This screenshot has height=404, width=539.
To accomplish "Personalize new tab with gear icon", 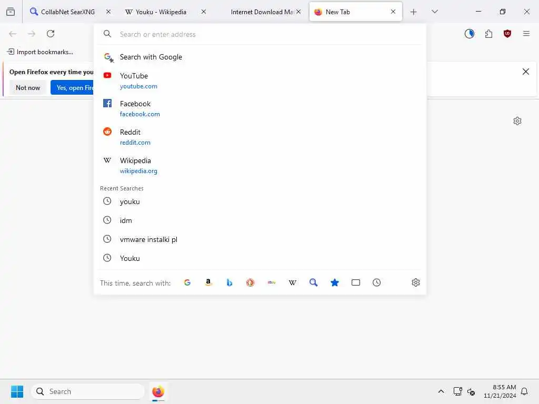I will point(517,121).
